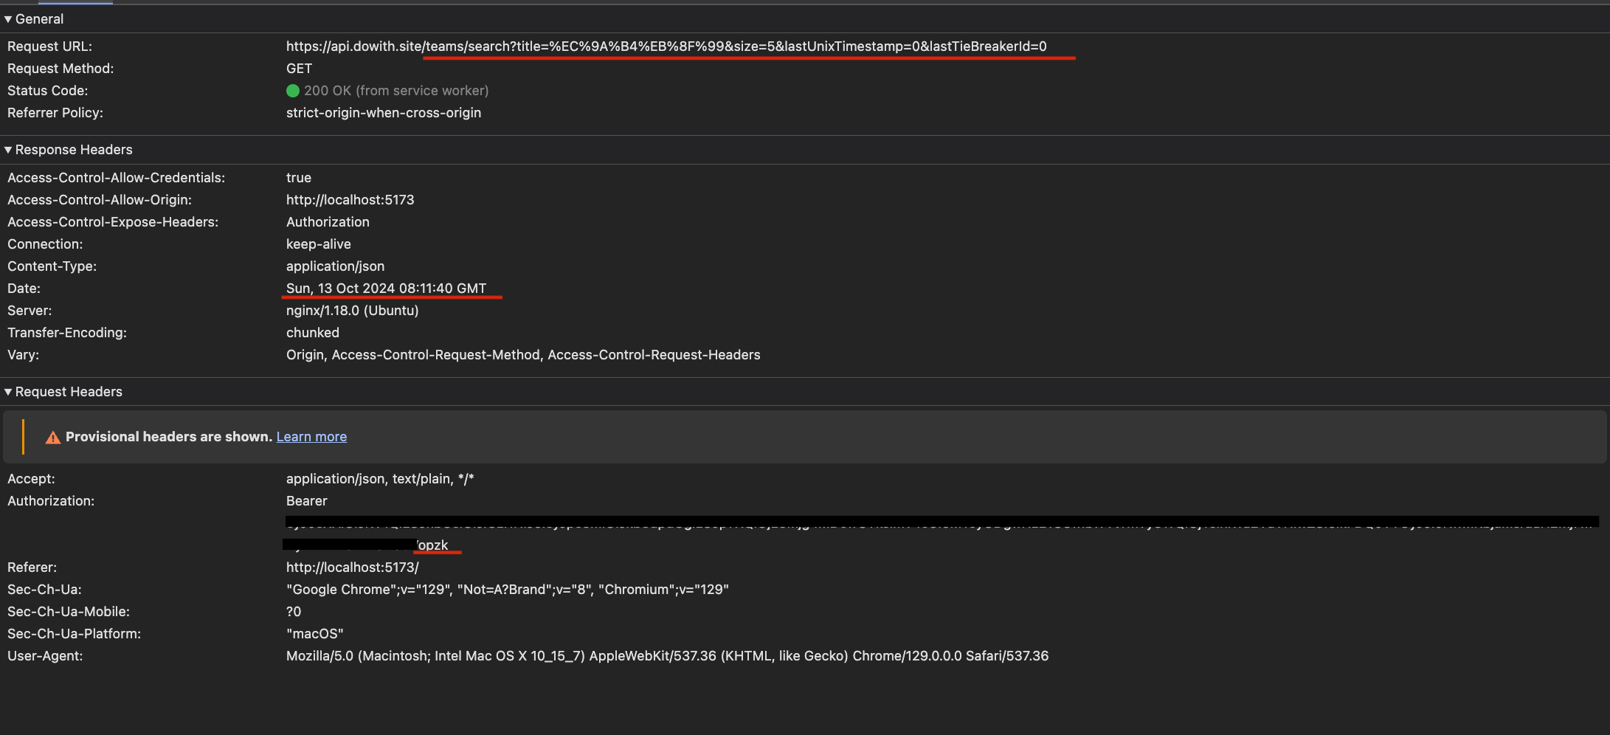Image resolution: width=1610 pixels, height=735 pixels.
Task: Select the Vary header value
Action: [x=523, y=355]
